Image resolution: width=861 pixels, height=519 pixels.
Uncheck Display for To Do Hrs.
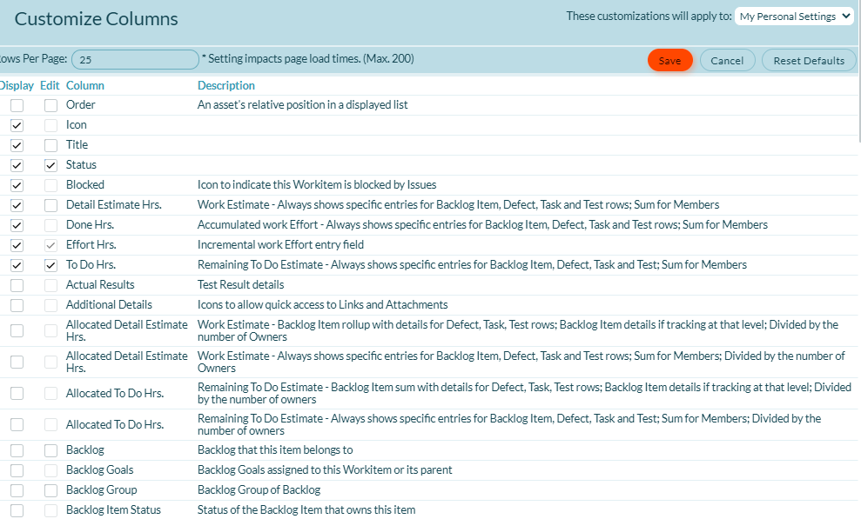(17, 265)
